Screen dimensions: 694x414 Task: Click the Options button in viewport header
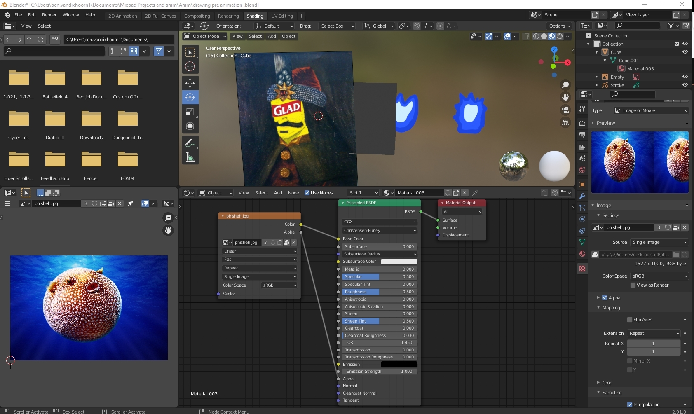pos(560,26)
